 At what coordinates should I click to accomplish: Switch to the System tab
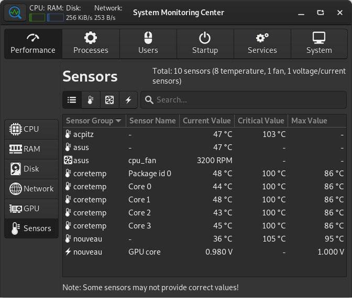[319, 44]
